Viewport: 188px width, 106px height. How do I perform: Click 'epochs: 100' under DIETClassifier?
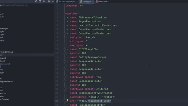[x=78, y=53]
